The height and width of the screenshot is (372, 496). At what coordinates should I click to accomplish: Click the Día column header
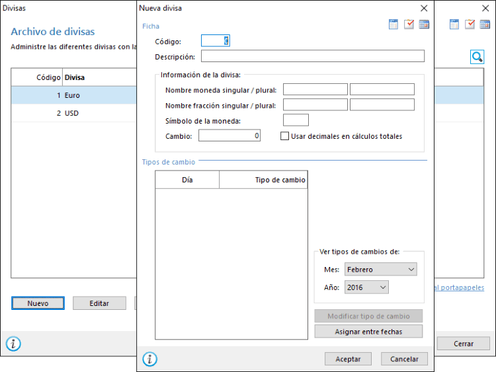187,180
